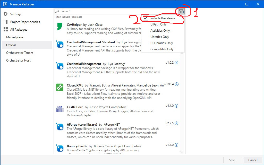Enable the UI Libraries Only filter
Image resolution: width=264 pixels, height=165 pixels.
click(163, 43)
